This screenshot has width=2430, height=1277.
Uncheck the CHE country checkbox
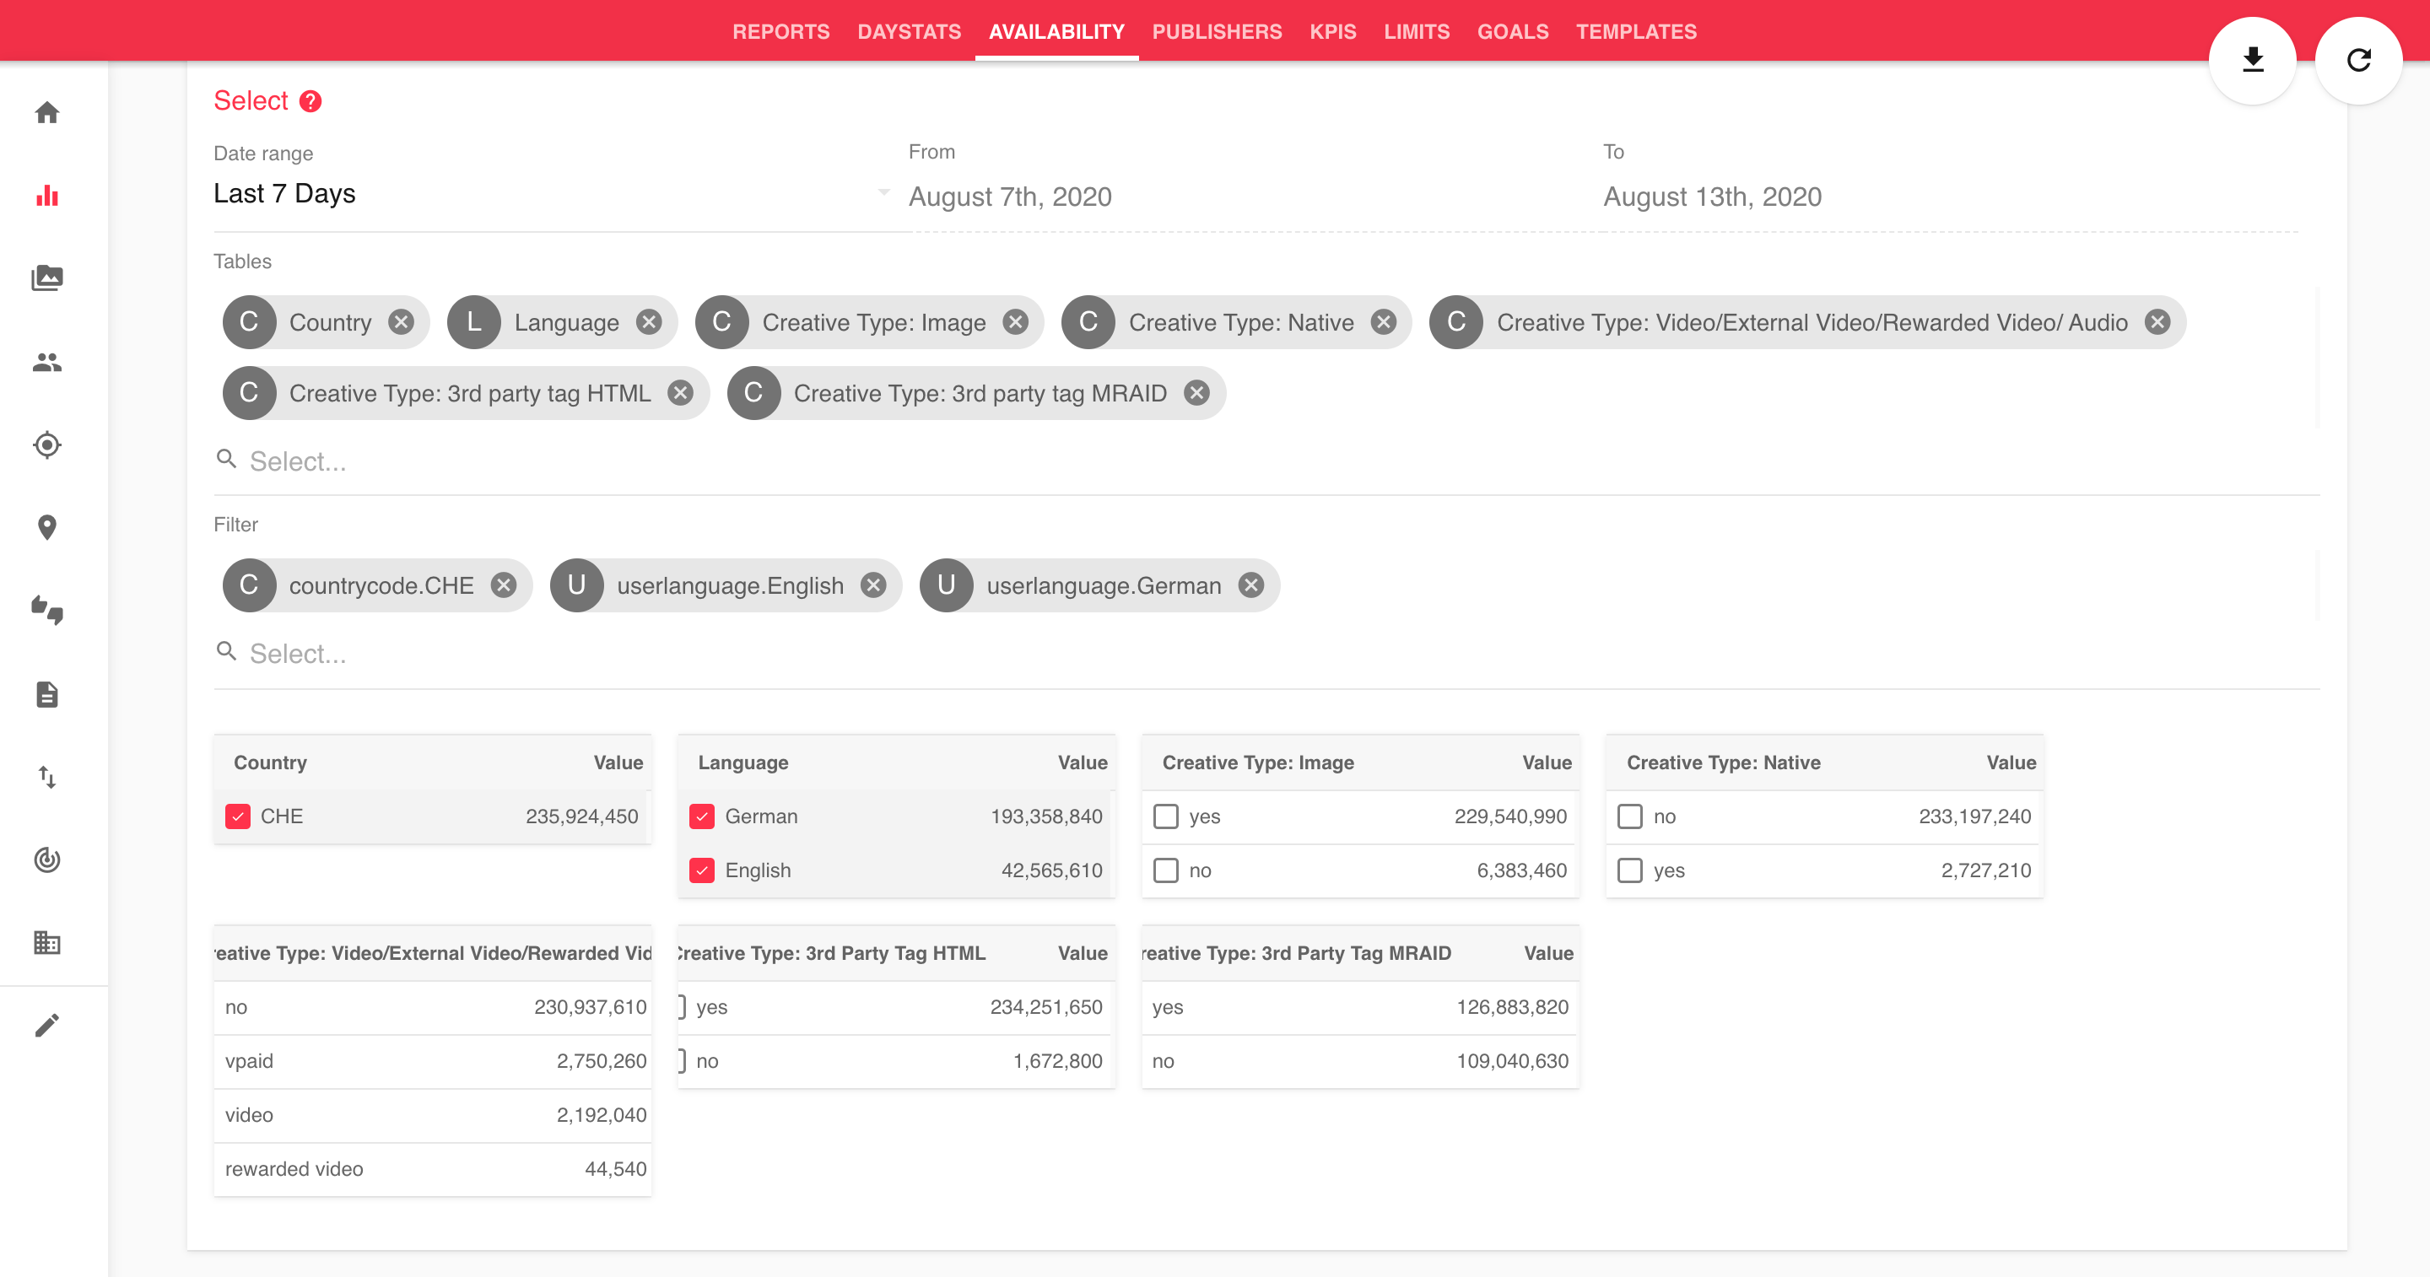(x=238, y=816)
